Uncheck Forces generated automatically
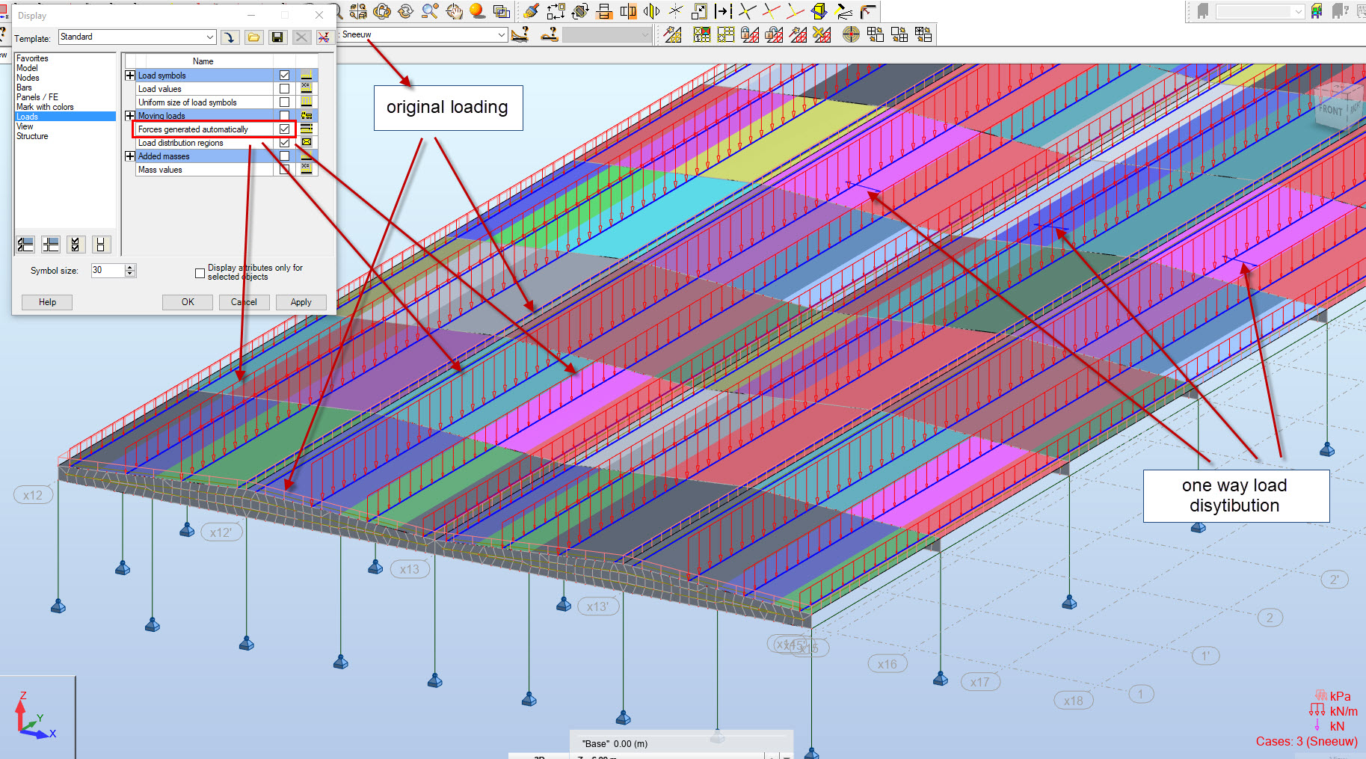This screenshot has height=759, width=1366. [284, 129]
